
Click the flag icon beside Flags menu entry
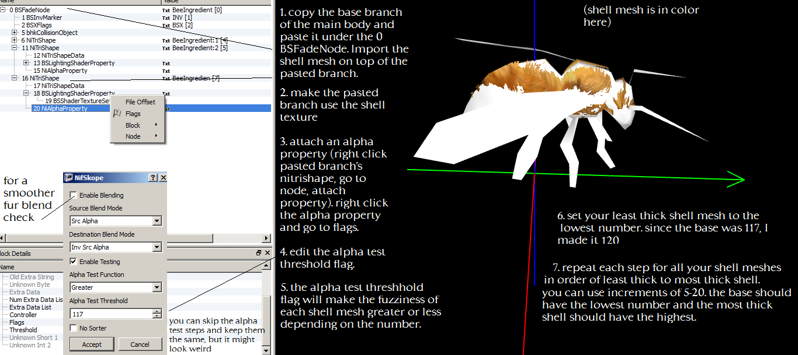pyautogui.click(x=117, y=114)
